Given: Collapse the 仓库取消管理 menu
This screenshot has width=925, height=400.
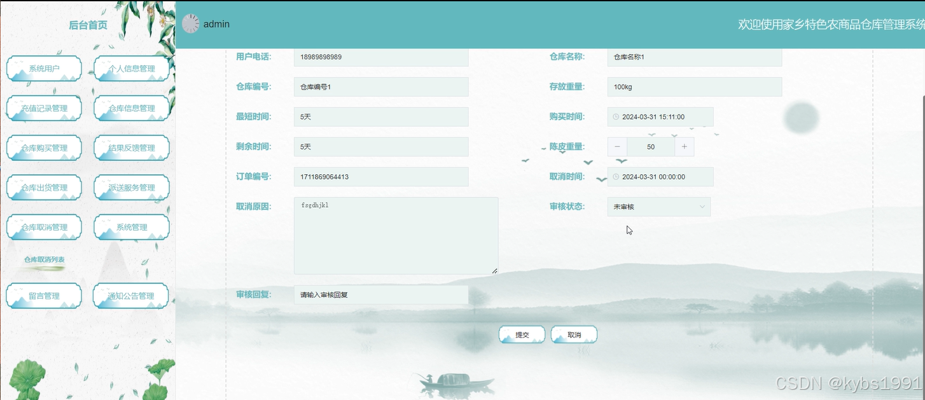Looking at the screenshot, I should pos(44,227).
